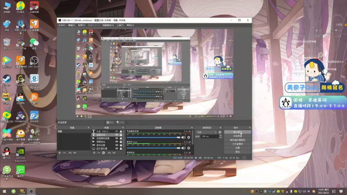Screen dimensions: 347x195
Task: Increase transition duration with up arrow
Action: click(220, 136)
